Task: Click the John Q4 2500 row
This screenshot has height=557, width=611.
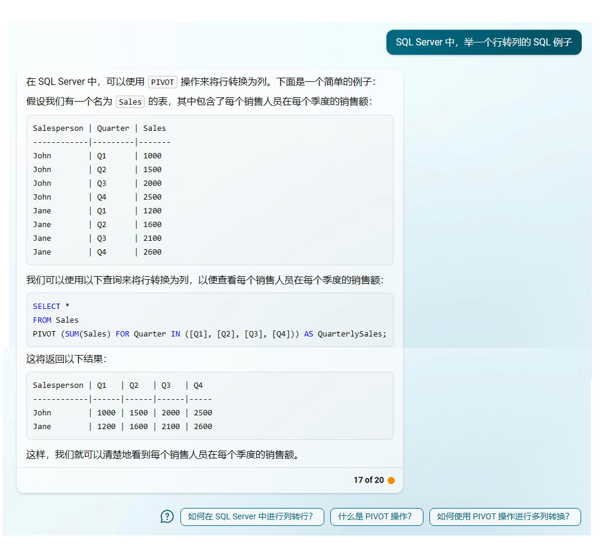Action: 97,197
